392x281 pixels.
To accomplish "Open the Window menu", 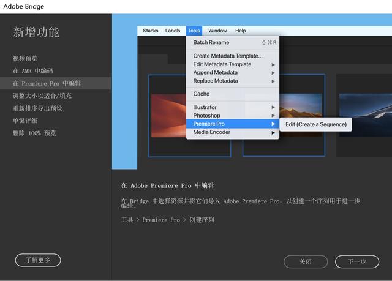I will (217, 31).
